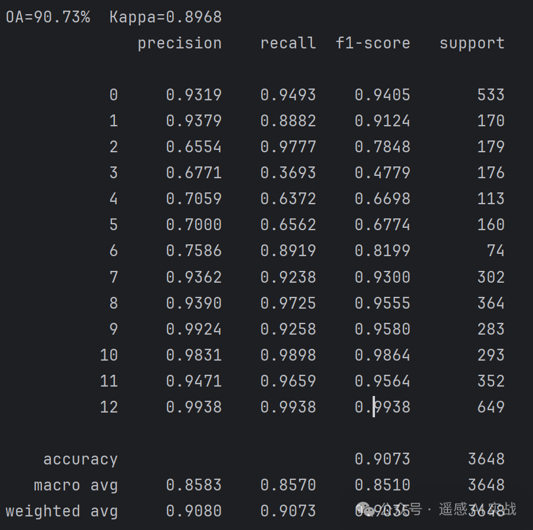Screen dimensions: 533x530
Task: Click class 12 support value 649
Action: point(491,407)
